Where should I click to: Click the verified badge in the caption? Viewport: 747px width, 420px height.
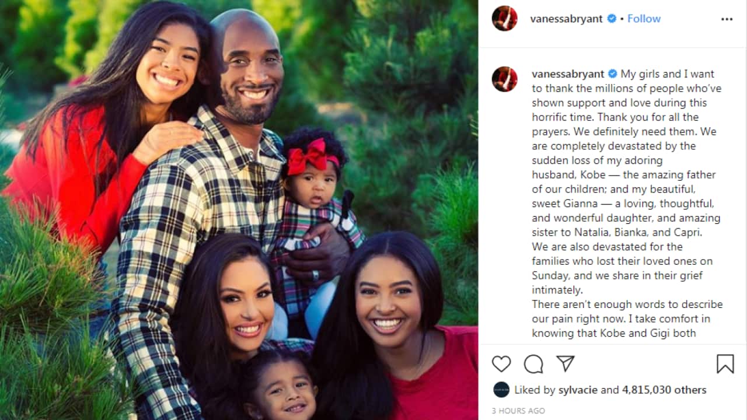(x=613, y=74)
